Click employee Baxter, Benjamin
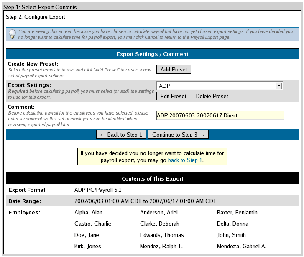The image size is (304, 257). [x=237, y=213]
